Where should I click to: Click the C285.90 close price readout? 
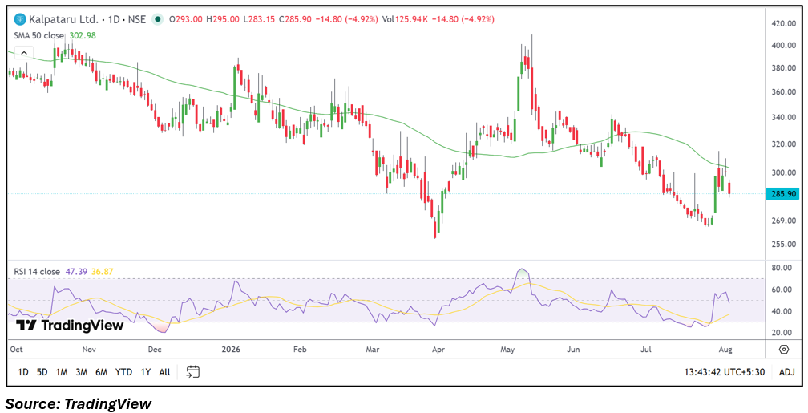(x=297, y=19)
